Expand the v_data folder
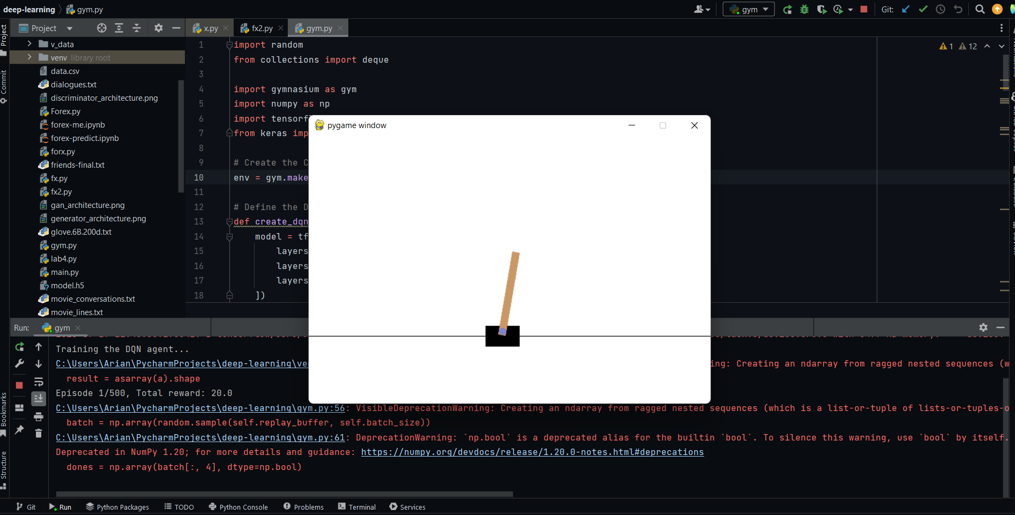Image resolution: width=1015 pixels, height=515 pixels. (x=29, y=44)
